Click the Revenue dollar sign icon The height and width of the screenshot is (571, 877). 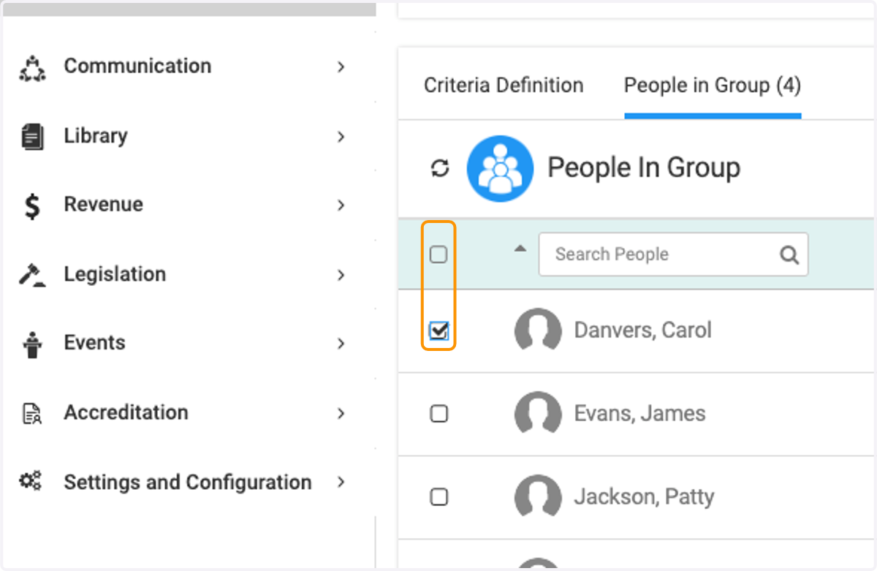pos(32,205)
